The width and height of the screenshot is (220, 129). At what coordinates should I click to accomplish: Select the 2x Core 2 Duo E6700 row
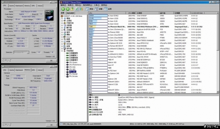pos(153,35)
